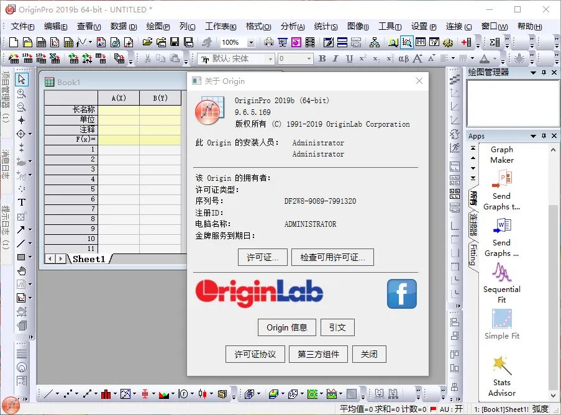Expand the 绘图管理器 panel menu arrow
This screenshot has height=415, width=561.
click(x=533, y=73)
